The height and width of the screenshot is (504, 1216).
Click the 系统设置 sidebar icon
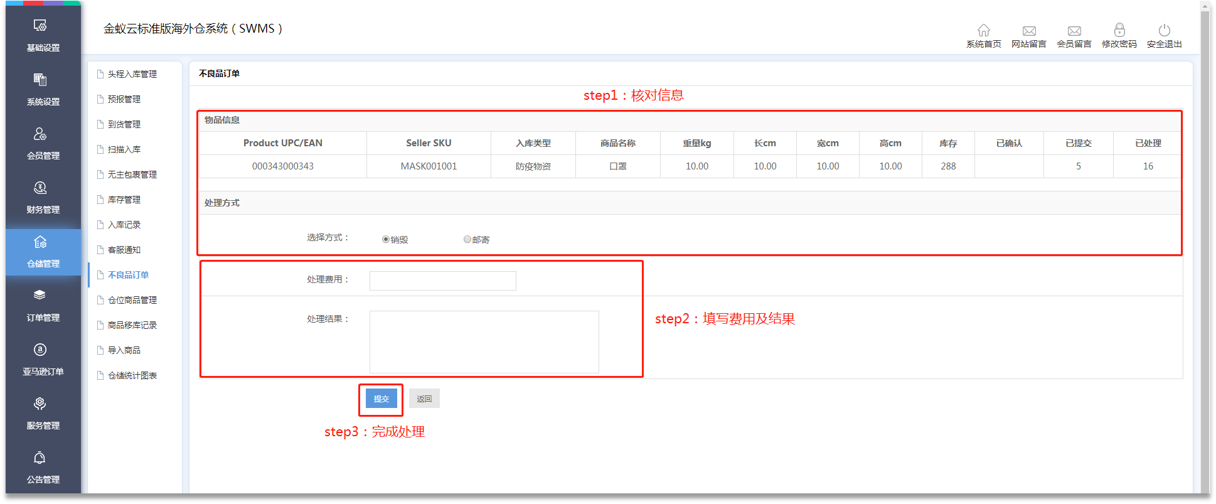[40, 80]
